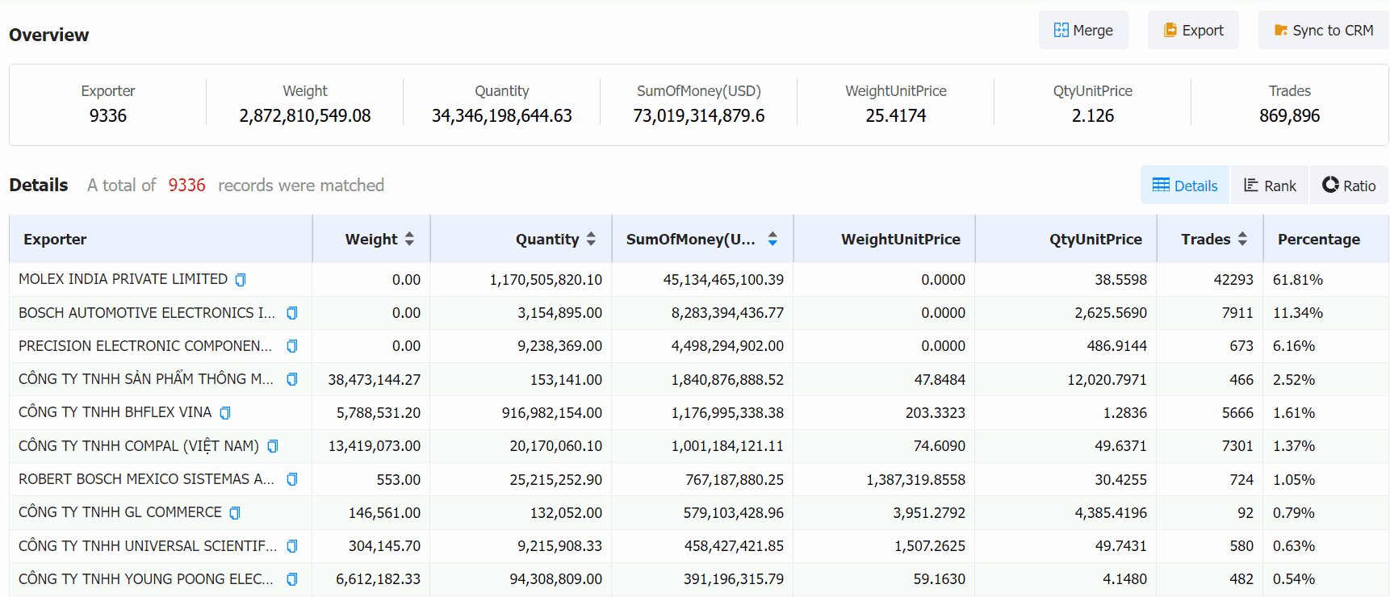This screenshot has width=1390, height=597.
Task: Open CÔNG TY TNHH COMPAL (VIỆT NAM)
Action: pos(139,446)
